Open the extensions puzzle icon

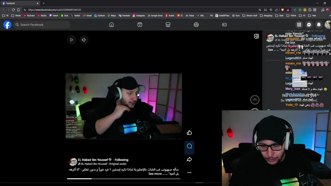[310, 10]
